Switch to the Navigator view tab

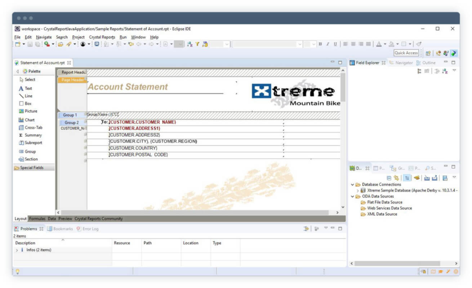click(x=401, y=63)
